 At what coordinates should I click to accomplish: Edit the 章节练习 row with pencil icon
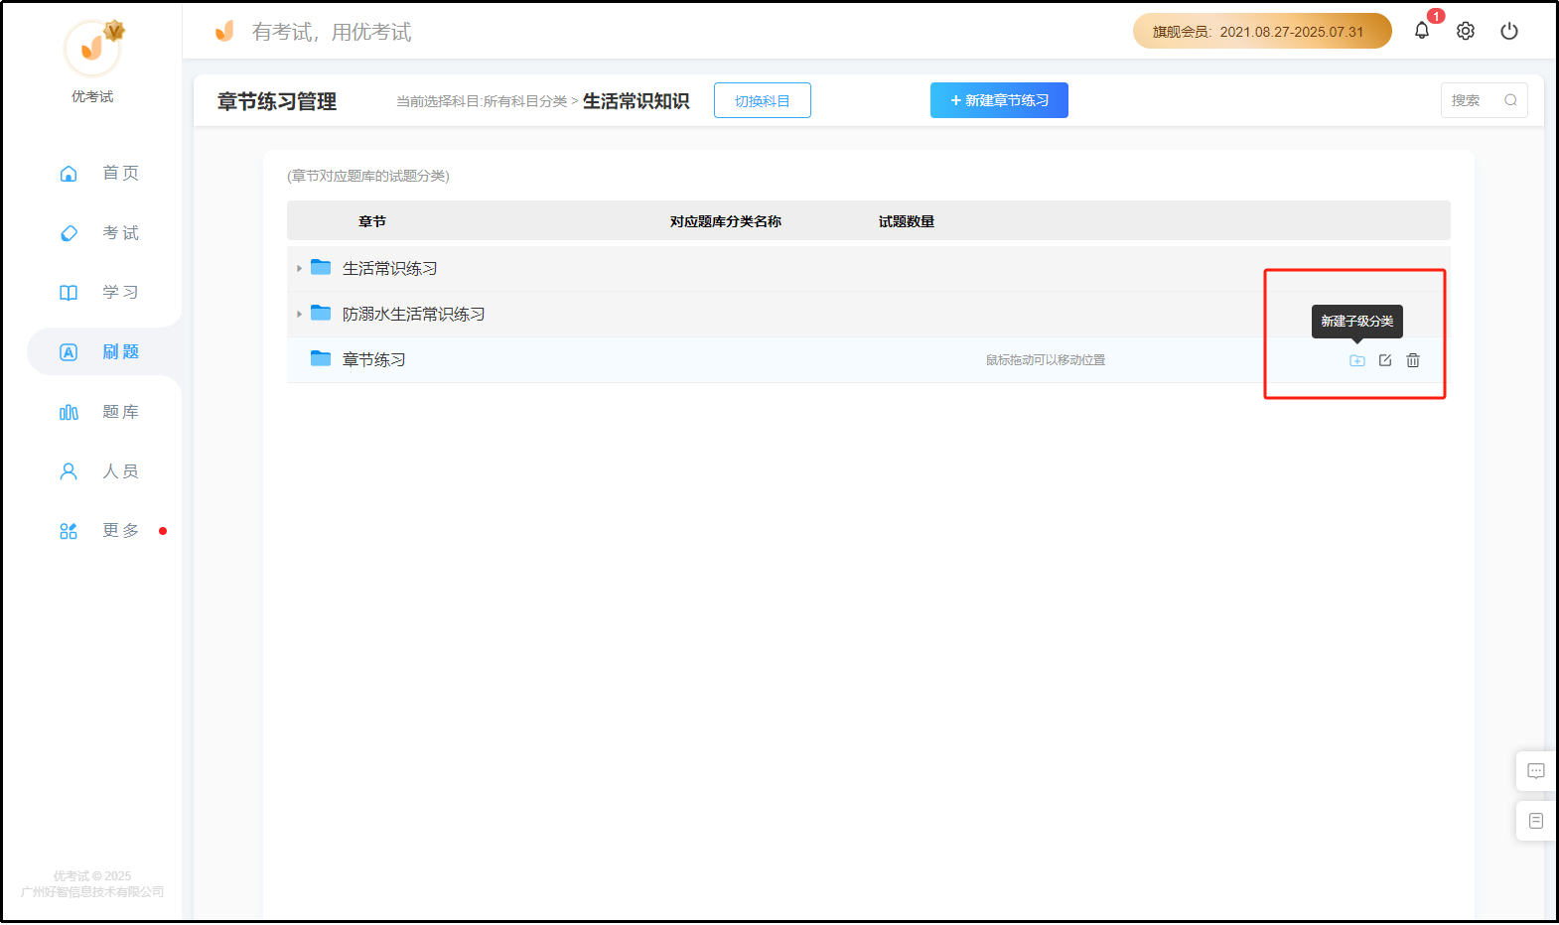(1385, 360)
